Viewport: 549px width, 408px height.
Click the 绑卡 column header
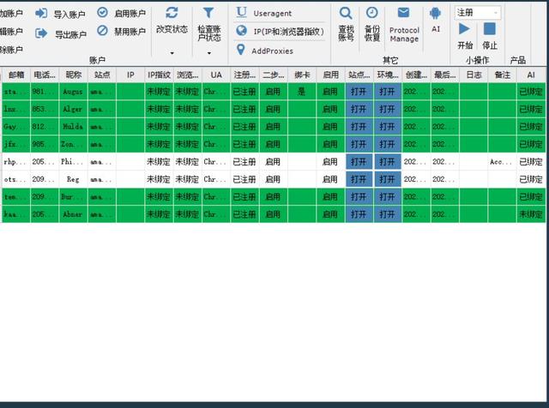(302, 75)
